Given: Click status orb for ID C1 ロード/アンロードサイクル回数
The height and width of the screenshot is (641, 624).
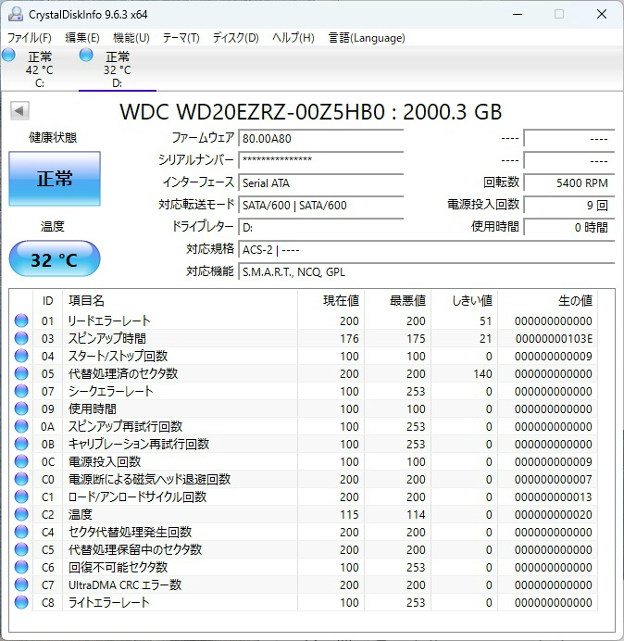Looking at the screenshot, I should (21, 496).
